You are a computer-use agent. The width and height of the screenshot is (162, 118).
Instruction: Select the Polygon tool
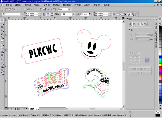pyautogui.click(x=2, y=48)
